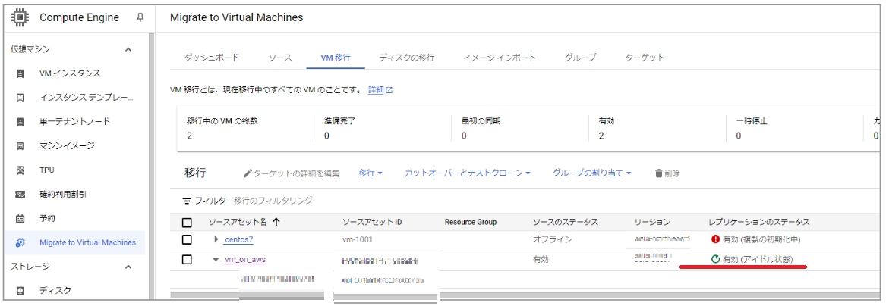Click red error status icon for centos7
The image size is (886, 306).
point(715,239)
